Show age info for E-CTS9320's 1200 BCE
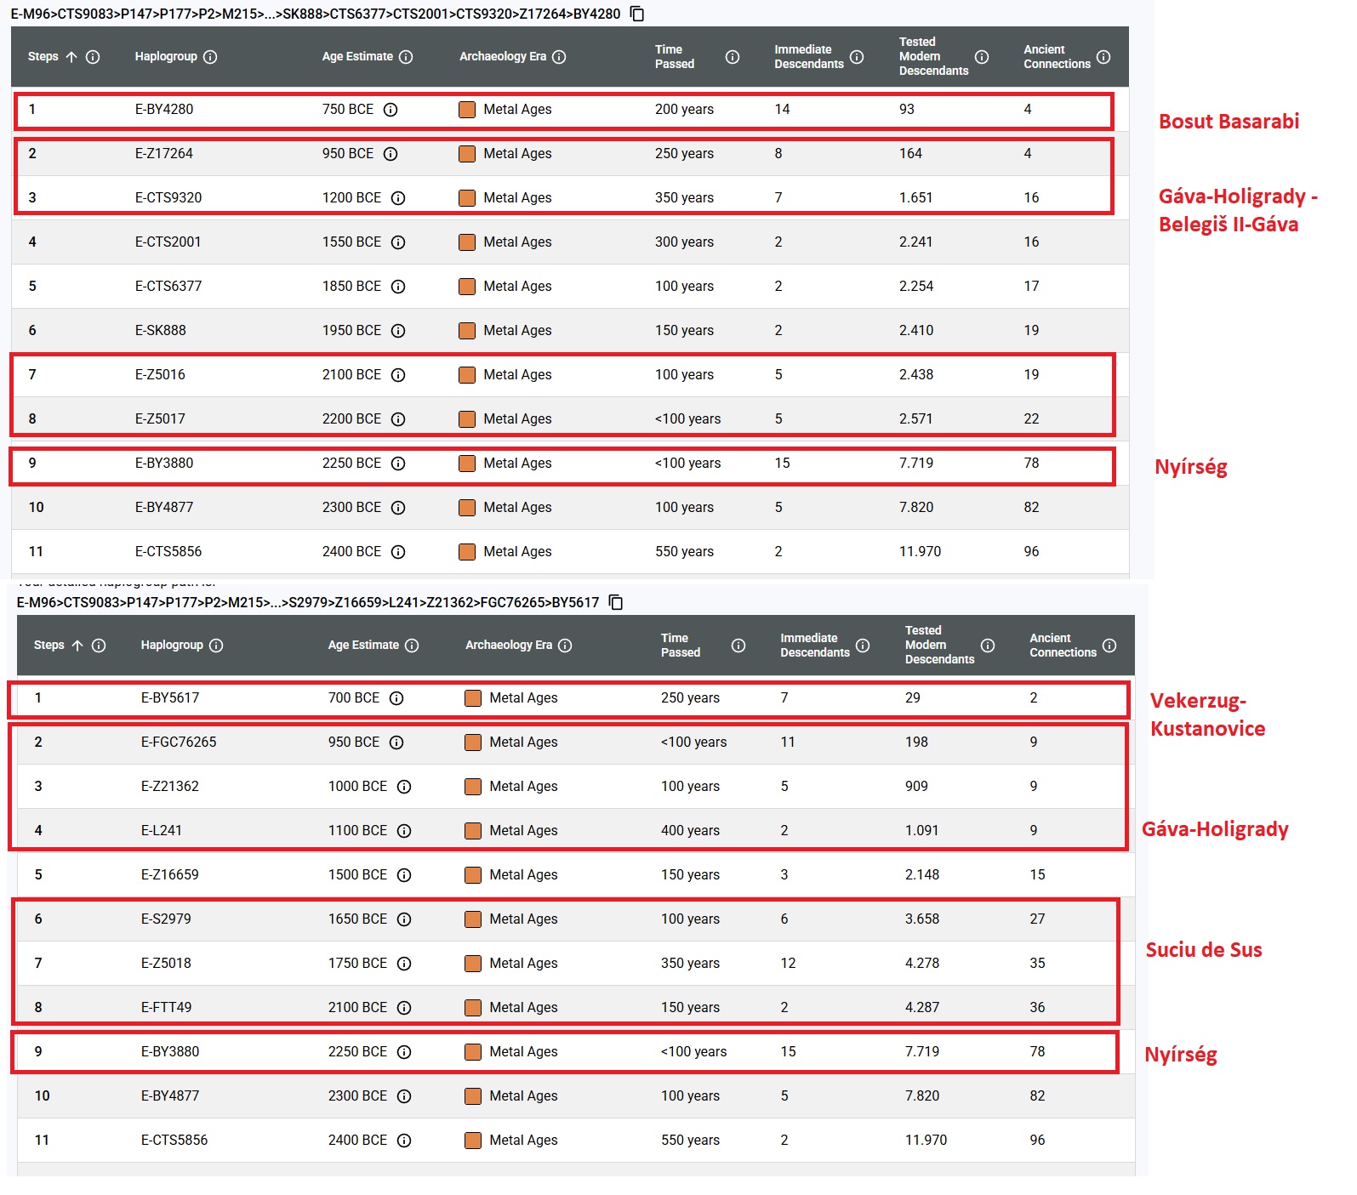The height and width of the screenshot is (1195, 1357). [398, 198]
